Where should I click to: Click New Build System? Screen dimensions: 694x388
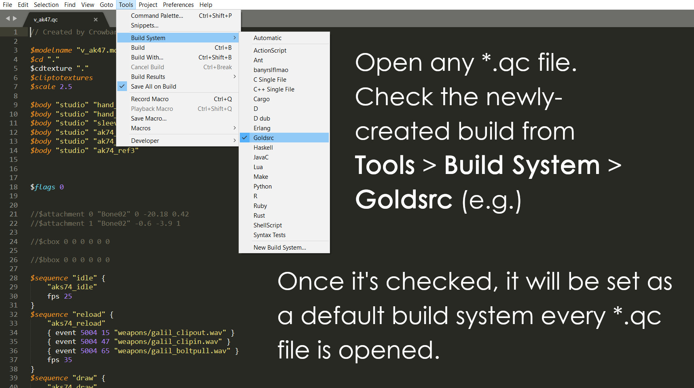click(279, 247)
